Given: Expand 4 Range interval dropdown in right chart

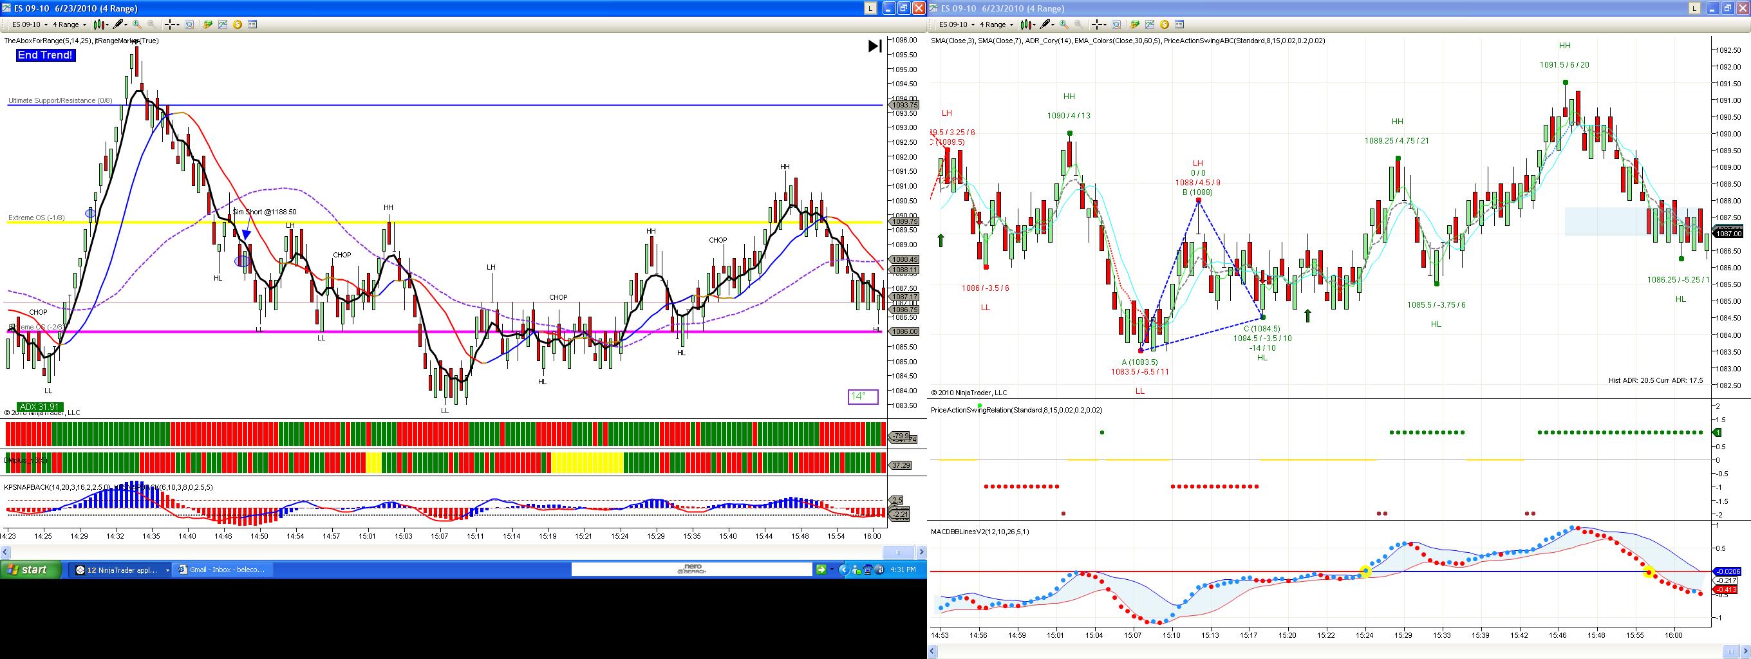Looking at the screenshot, I should pyautogui.click(x=997, y=24).
